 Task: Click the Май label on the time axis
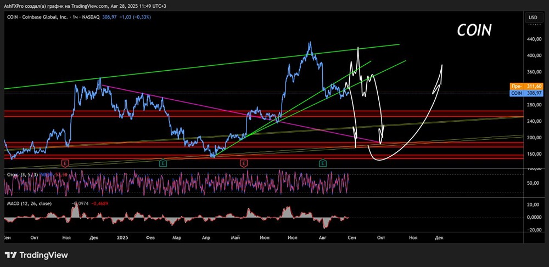pyautogui.click(x=236, y=237)
